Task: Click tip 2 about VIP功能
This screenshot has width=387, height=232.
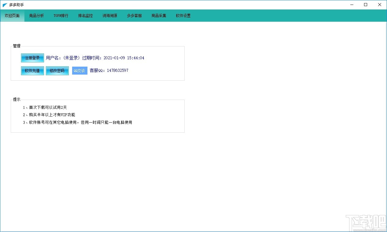Action: [x=49, y=115]
